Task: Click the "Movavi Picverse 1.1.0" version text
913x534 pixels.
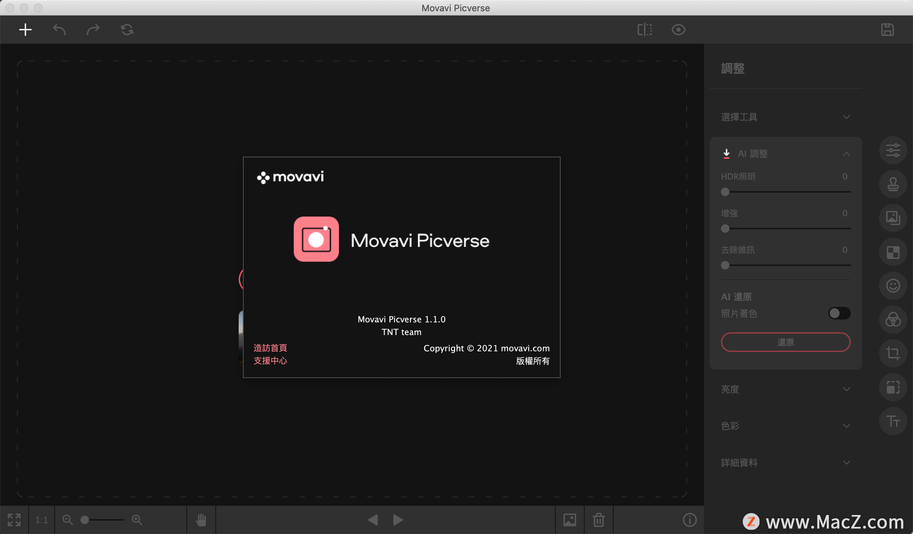Action: (x=401, y=319)
